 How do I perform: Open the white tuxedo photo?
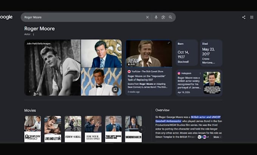[x=101, y=82]
